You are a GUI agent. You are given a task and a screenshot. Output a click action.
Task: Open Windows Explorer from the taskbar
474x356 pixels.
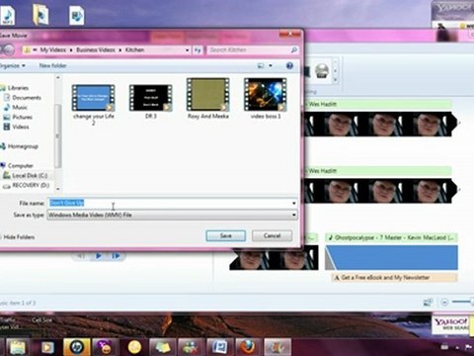click(x=18, y=348)
